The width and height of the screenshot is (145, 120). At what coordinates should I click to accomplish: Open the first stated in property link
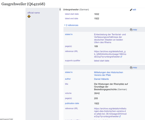69,34
